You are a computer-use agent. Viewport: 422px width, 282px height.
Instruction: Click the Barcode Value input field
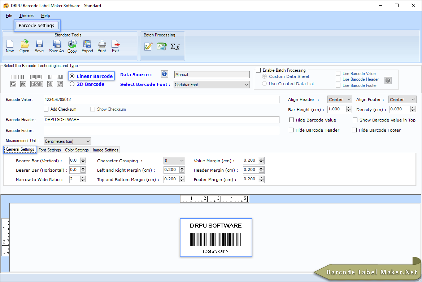pos(161,100)
